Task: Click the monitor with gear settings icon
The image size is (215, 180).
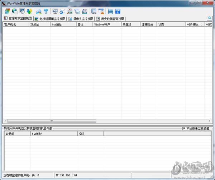Action: [22, 11]
